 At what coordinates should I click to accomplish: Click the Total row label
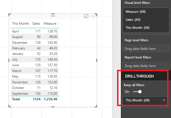pyautogui.click(x=16, y=99)
